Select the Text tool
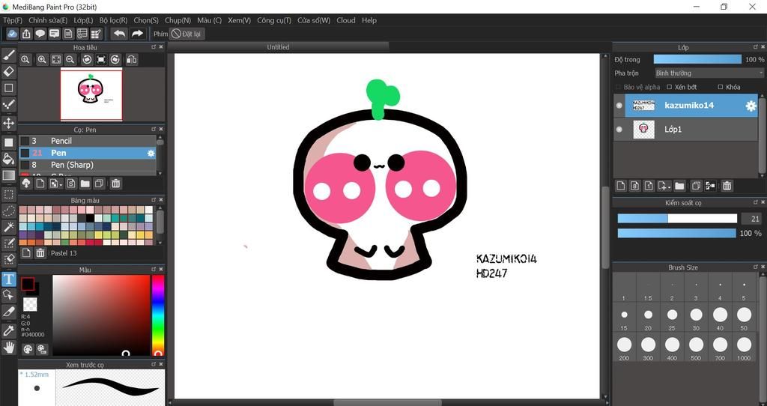Image resolution: width=767 pixels, height=406 pixels. [8, 279]
